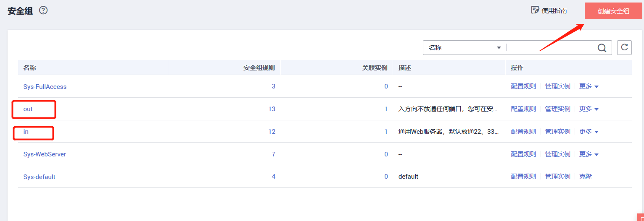Expand 更多 menu for the in group

[589, 132]
